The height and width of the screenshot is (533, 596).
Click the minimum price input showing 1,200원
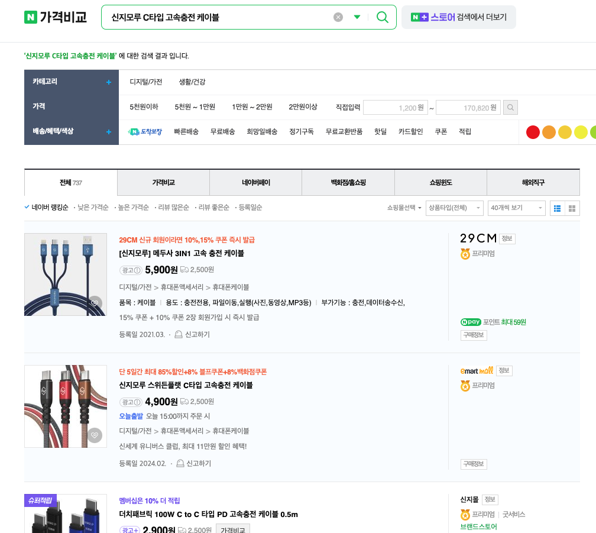coord(394,107)
